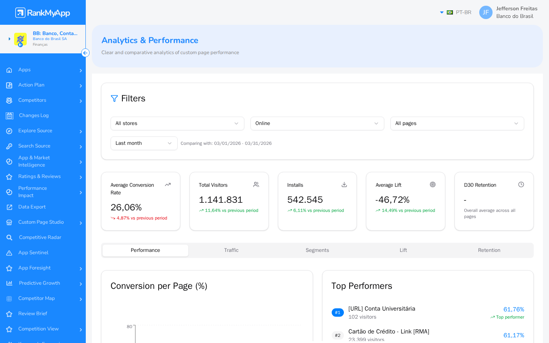Image resolution: width=549 pixels, height=343 pixels.
Task: Expand the Action Plan chevron
Action: (x=81, y=86)
